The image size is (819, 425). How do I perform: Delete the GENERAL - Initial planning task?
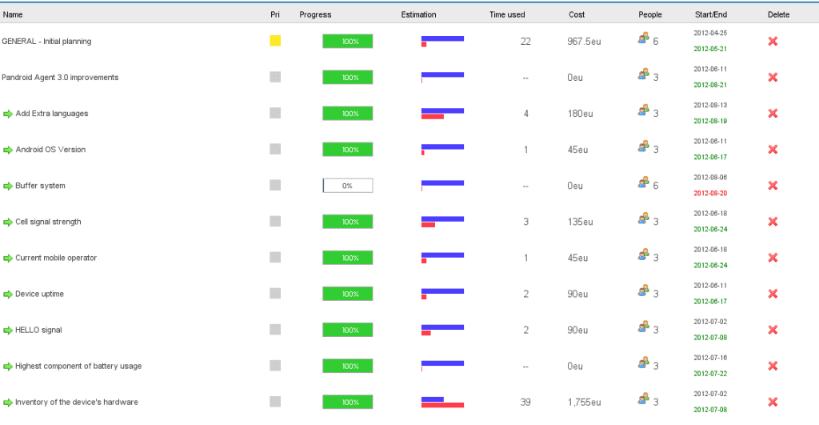[773, 42]
